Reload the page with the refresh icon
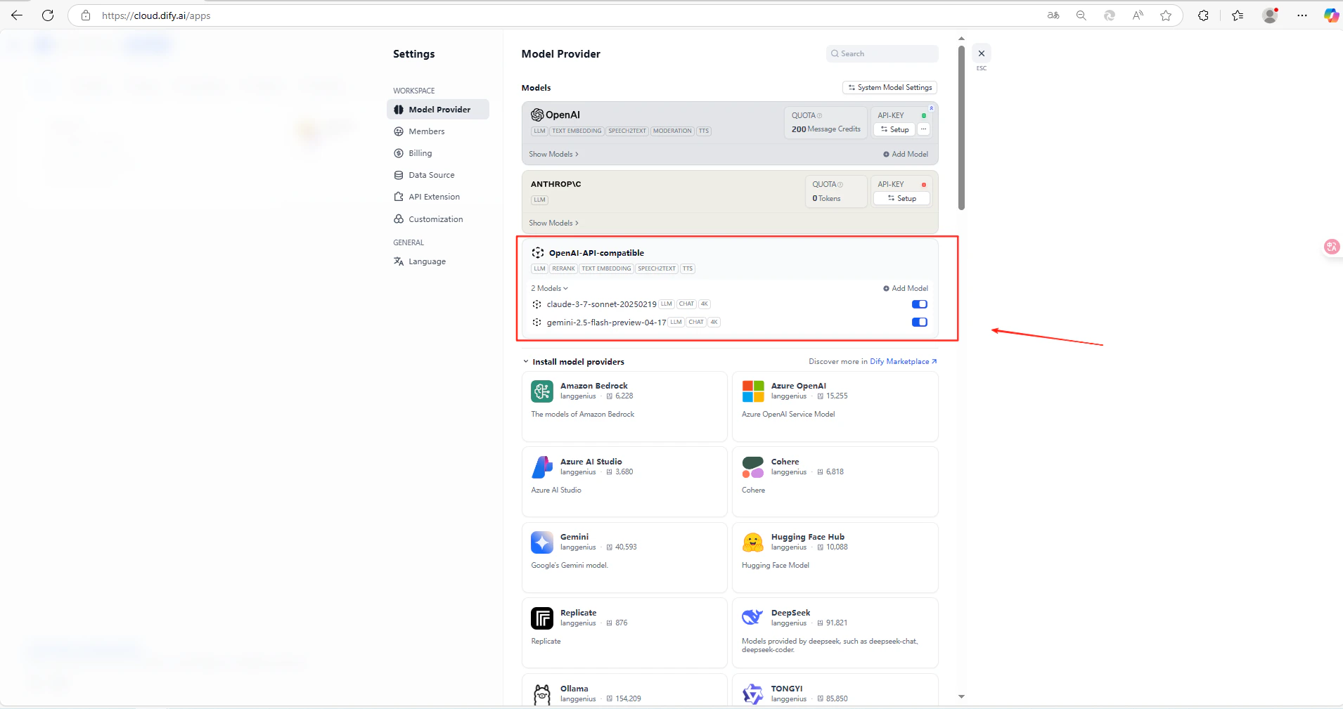 click(x=48, y=15)
